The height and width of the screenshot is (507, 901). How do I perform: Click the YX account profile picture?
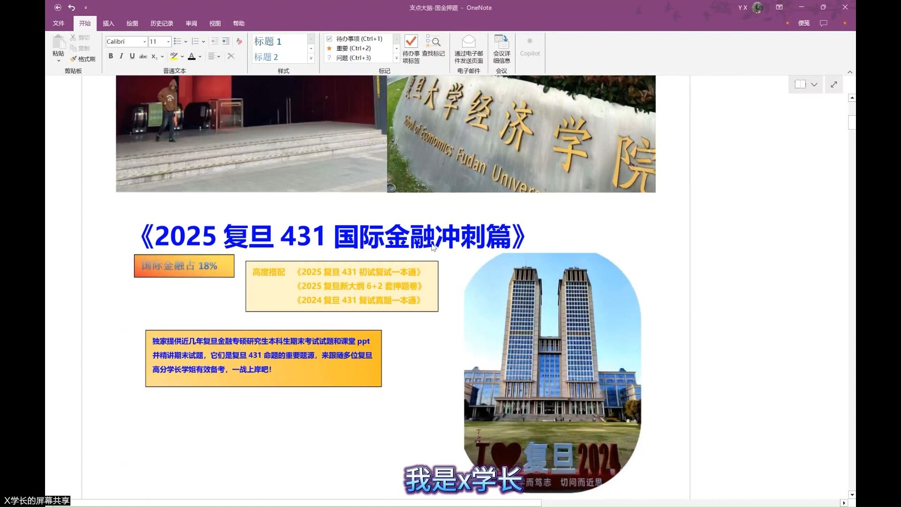(757, 8)
